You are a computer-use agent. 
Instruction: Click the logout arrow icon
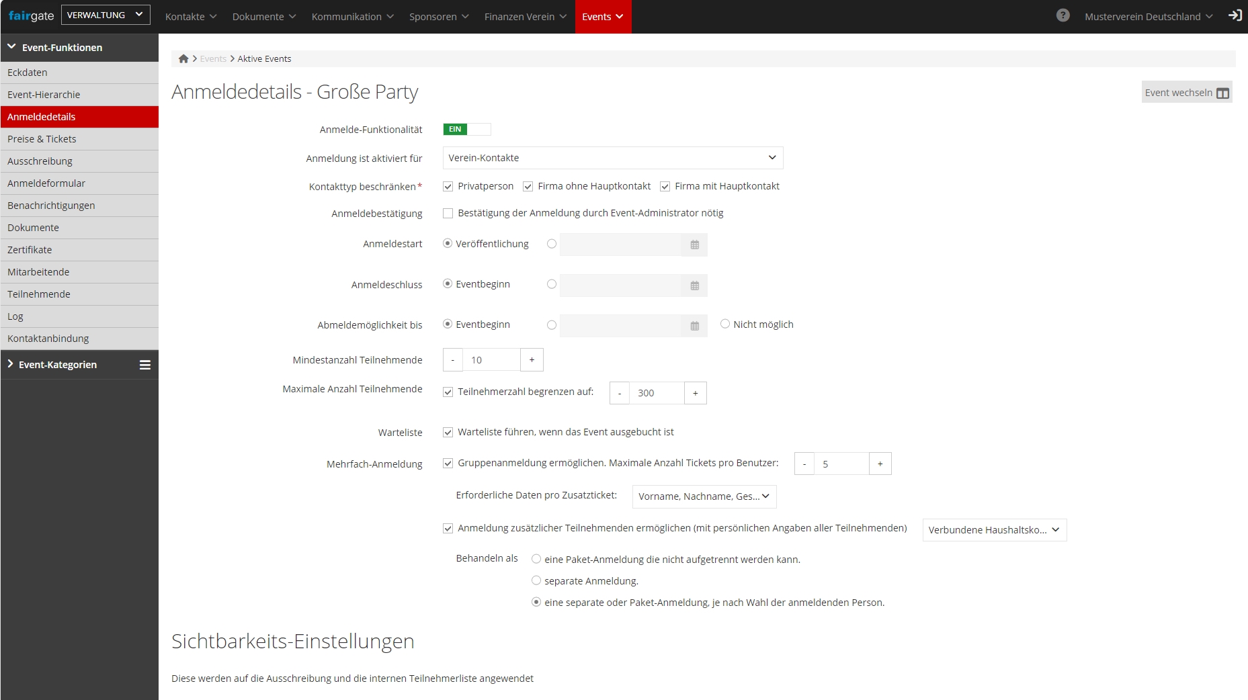click(x=1235, y=15)
